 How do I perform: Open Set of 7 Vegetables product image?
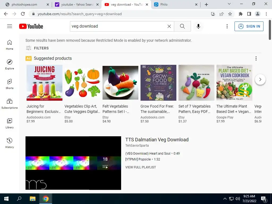click(196, 83)
